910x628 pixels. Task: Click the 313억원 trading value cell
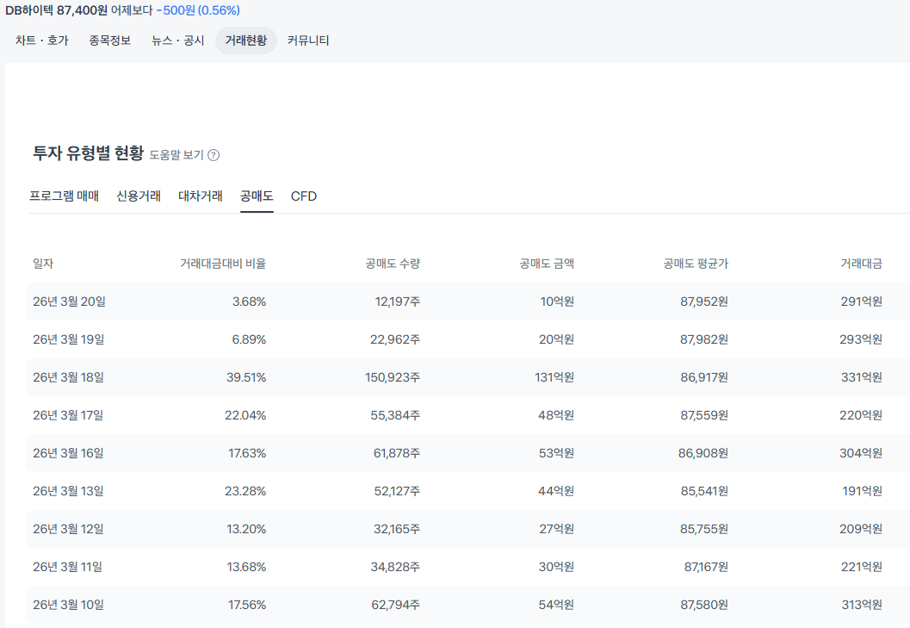[x=862, y=605]
